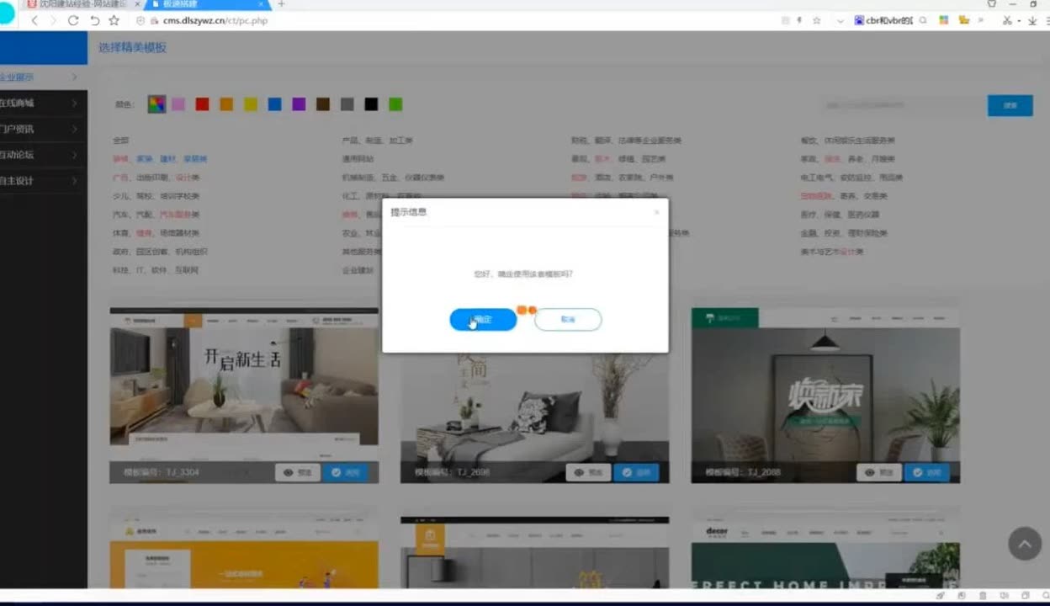Jump back to top with the round arrow button
The width and height of the screenshot is (1050, 606).
click(x=1024, y=544)
